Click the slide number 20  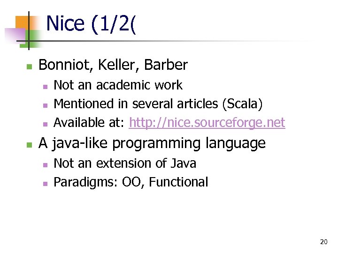[323, 242]
